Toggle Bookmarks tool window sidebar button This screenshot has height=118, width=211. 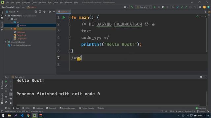pos(2,98)
